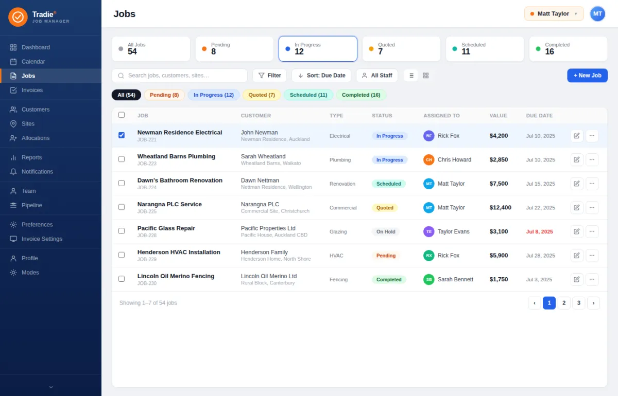Click the Tradie logo icon
The height and width of the screenshot is (396, 618).
[x=18, y=17]
